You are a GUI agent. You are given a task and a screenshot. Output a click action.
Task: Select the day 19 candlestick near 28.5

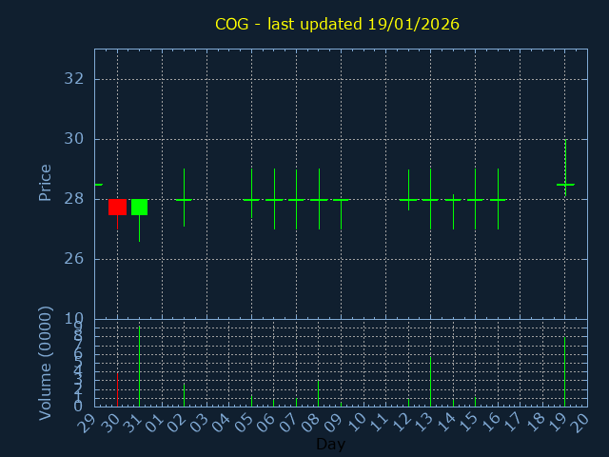tap(565, 184)
